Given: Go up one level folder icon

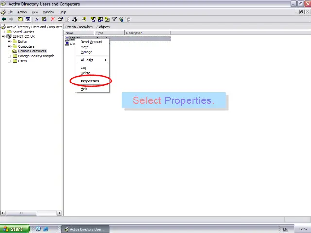Looking at the screenshot, I should (20, 19).
